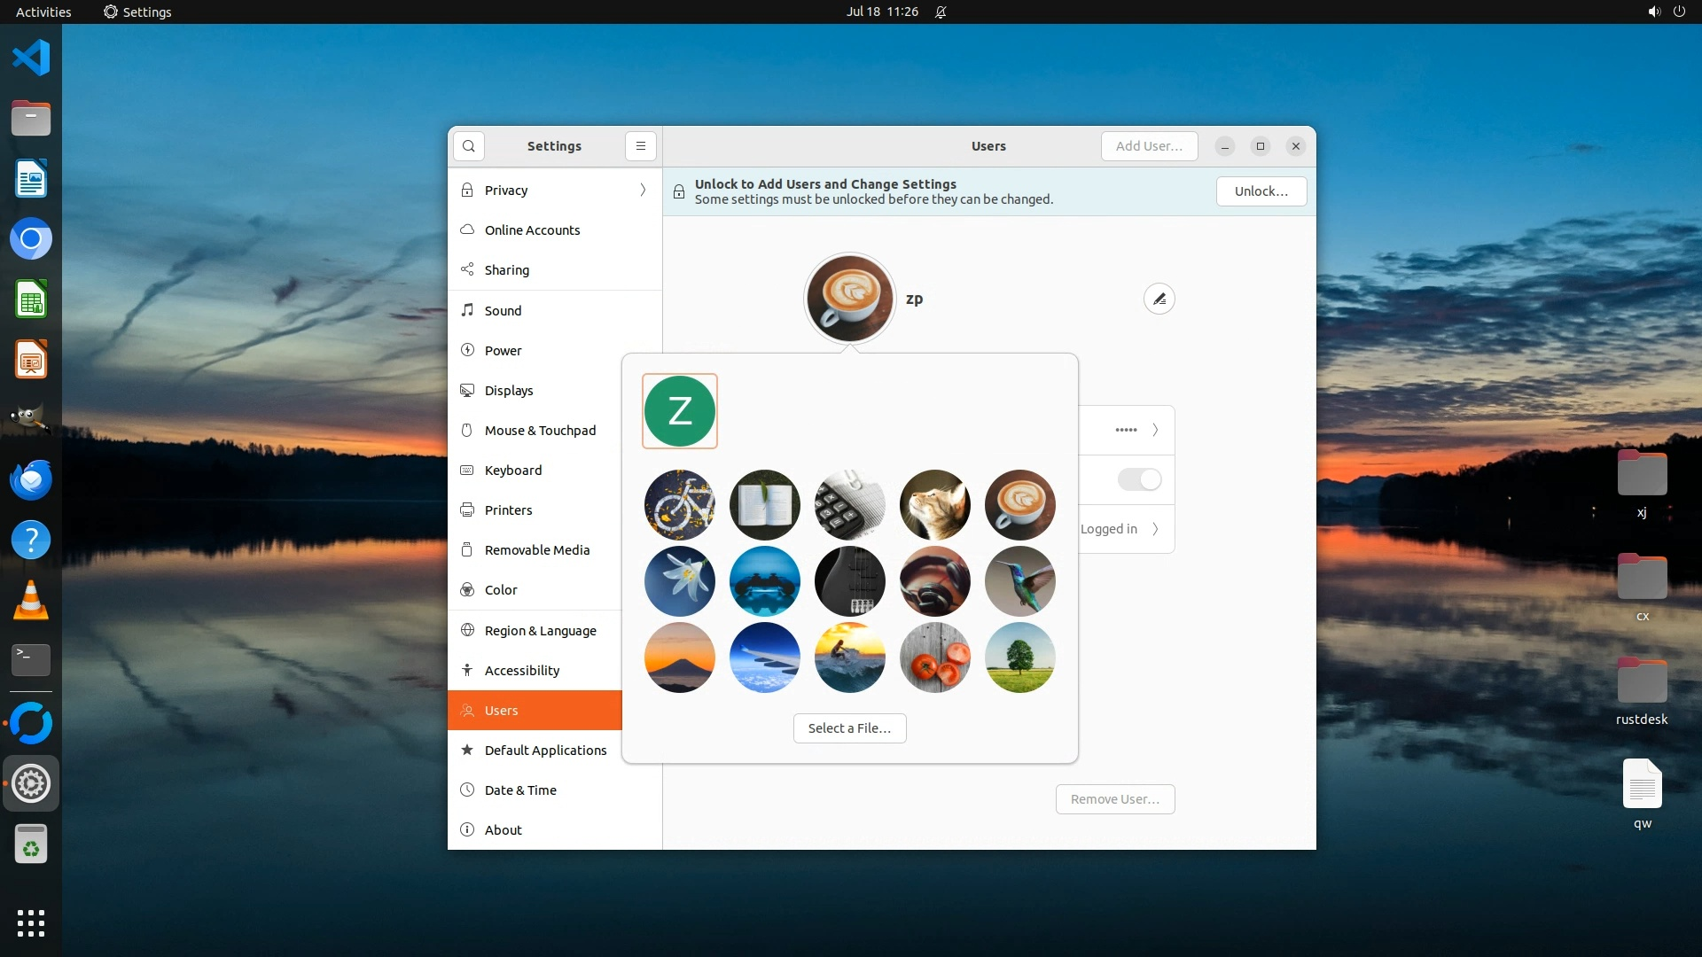Click the pencil edit icon beside zp
1702x957 pixels.
point(1159,300)
